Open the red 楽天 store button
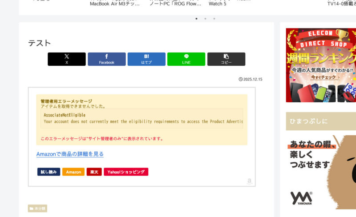 pos(94,172)
